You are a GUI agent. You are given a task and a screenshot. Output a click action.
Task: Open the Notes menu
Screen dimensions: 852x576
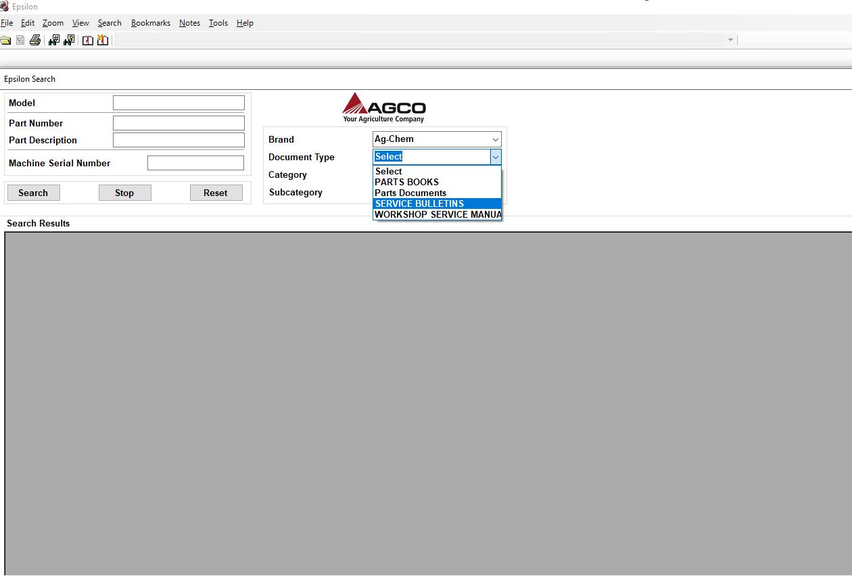[x=189, y=23]
